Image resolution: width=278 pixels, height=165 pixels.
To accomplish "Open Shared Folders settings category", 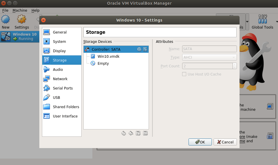I will tap(62, 107).
